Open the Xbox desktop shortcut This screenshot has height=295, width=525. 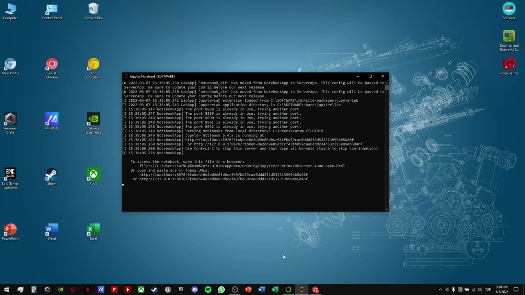coord(93,177)
